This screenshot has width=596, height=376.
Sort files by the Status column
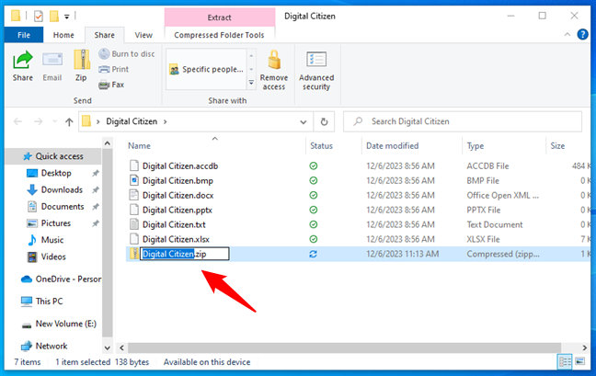click(x=321, y=146)
